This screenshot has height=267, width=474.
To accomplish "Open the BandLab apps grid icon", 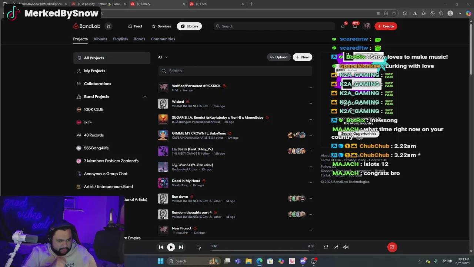I will coord(108,26).
